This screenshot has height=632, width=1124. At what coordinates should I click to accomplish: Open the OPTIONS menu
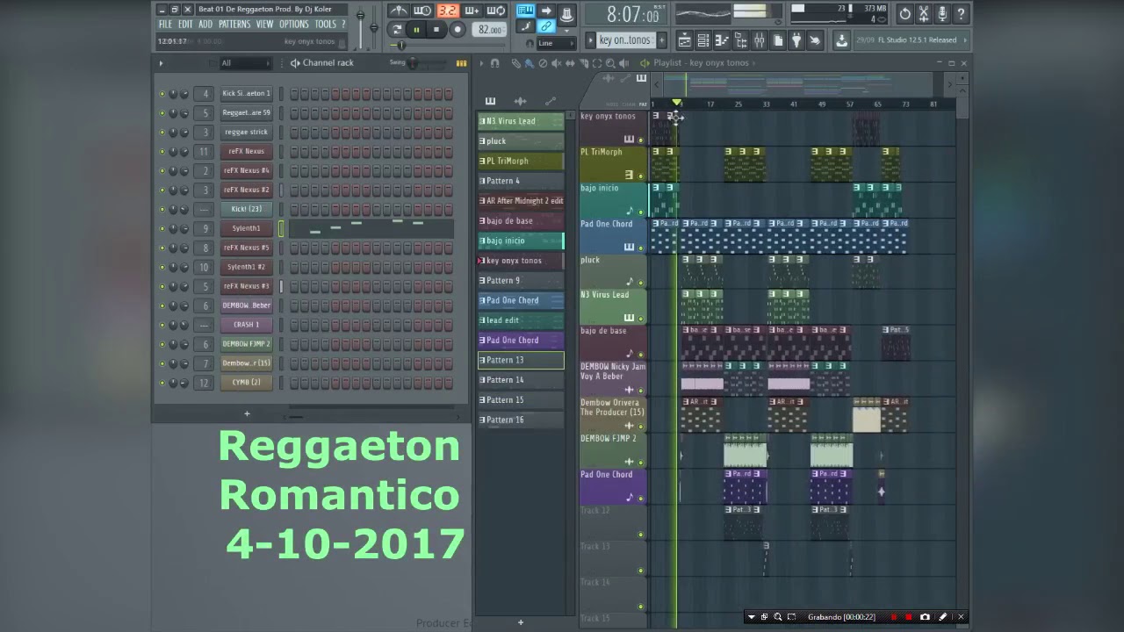[294, 25]
